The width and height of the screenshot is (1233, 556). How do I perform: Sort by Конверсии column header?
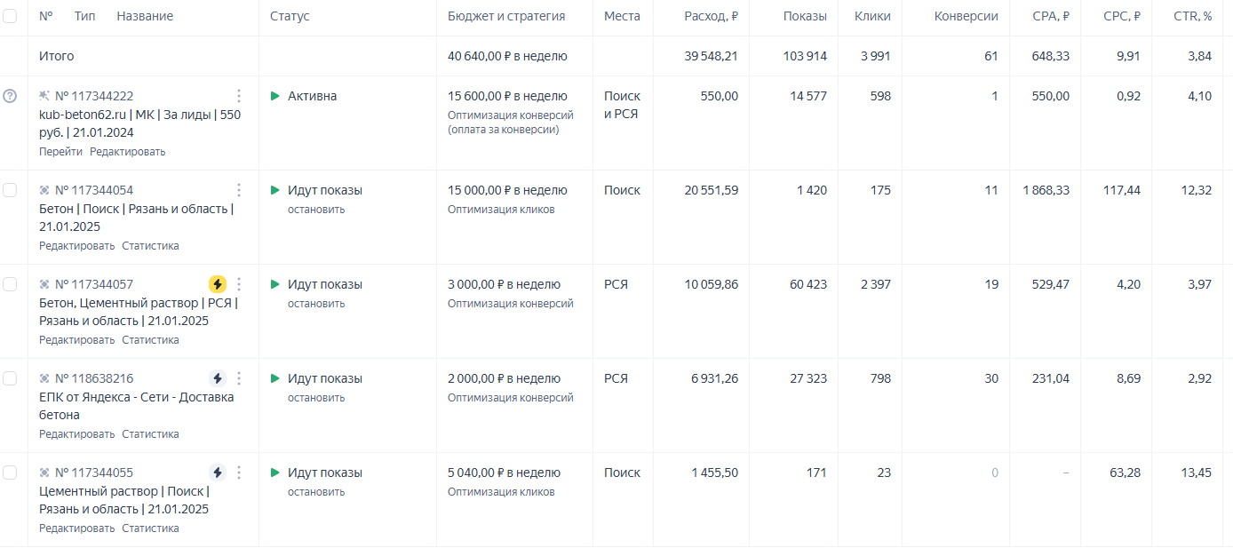pos(966,16)
